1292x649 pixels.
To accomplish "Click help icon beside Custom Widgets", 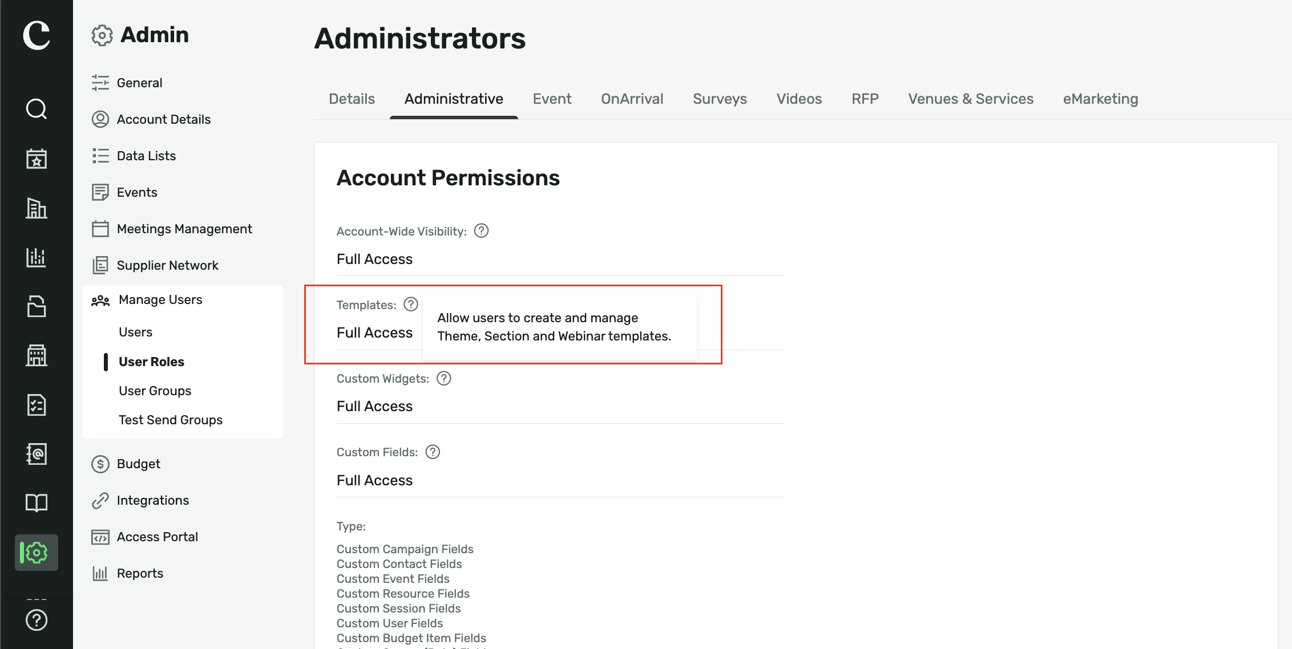I will pos(444,378).
